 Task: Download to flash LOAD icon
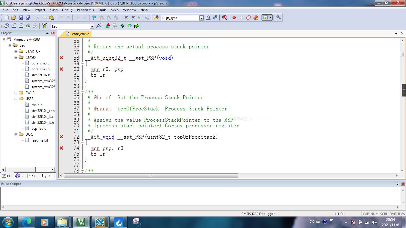point(45,26)
